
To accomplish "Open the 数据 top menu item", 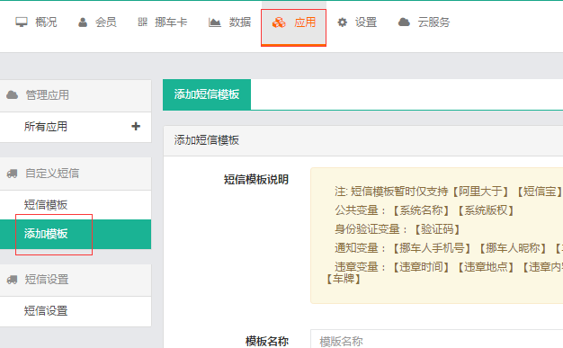I will point(230,22).
